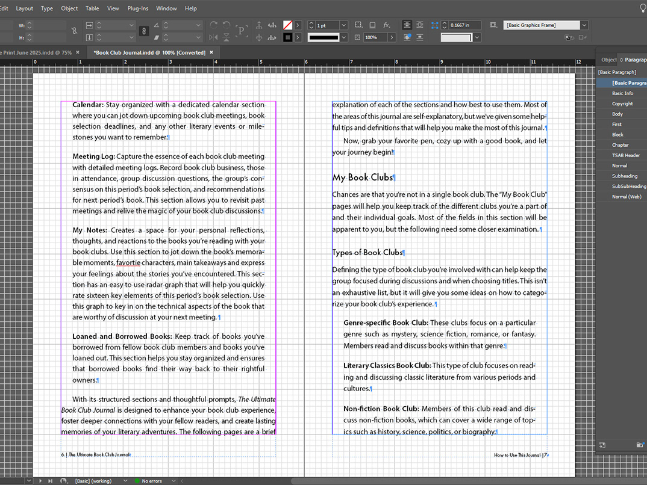
Task: Open the No errors preflight dropdown
Action: coord(173,481)
